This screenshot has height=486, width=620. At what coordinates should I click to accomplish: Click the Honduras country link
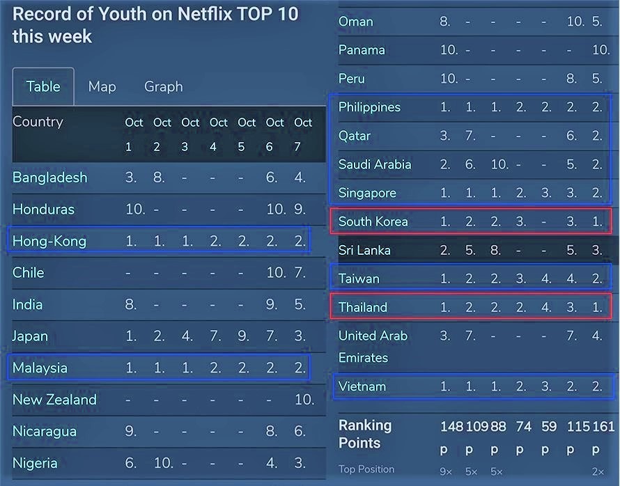click(45, 209)
